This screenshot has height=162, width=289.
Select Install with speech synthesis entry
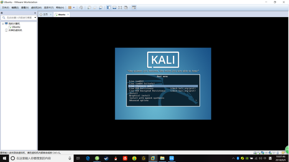pyautogui.click(x=147, y=98)
